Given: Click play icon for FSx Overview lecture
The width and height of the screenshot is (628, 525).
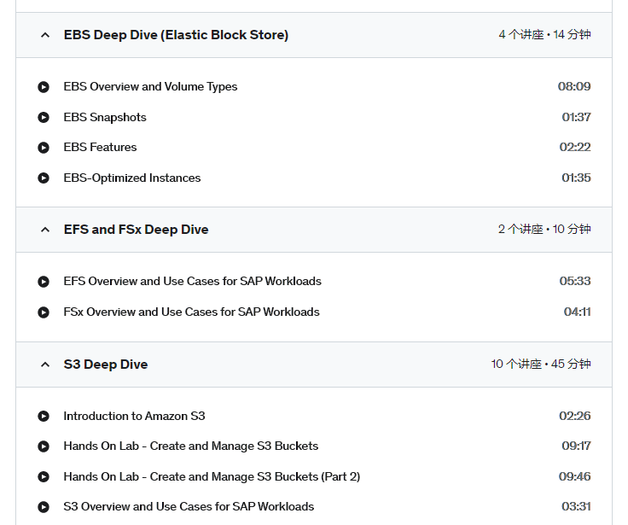Looking at the screenshot, I should point(44,312).
